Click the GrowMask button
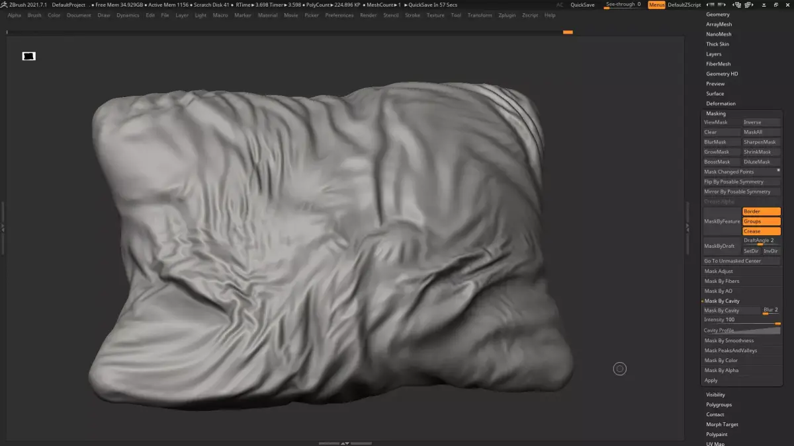Image resolution: width=794 pixels, height=446 pixels. coord(721,152)
